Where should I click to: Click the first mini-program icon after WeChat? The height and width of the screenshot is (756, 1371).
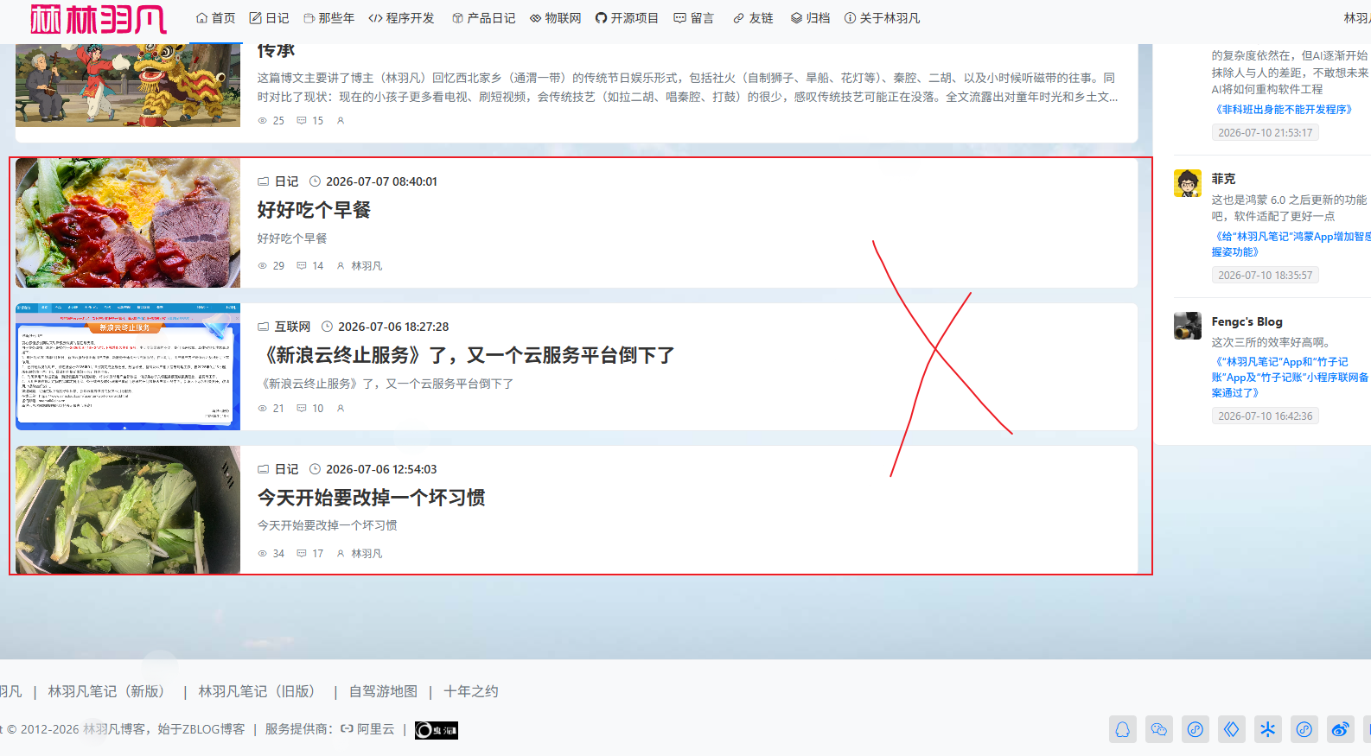(1196, 729)
